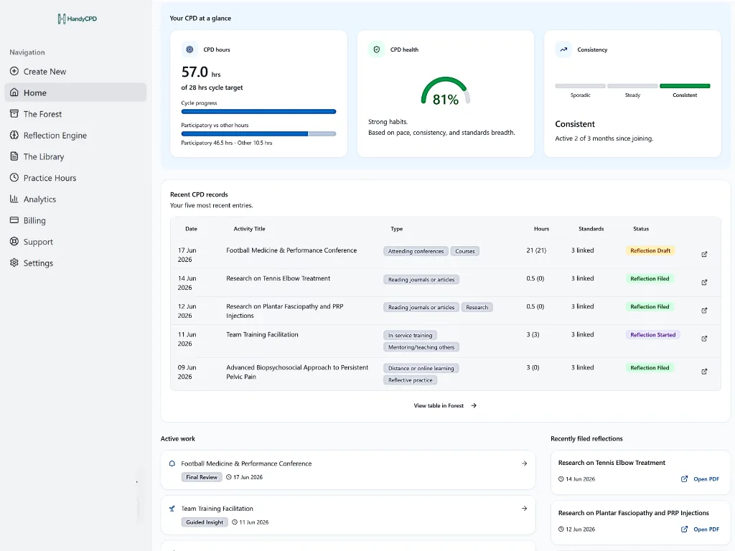Go to The Forest page

(75, 114)
